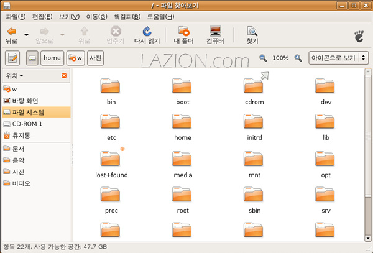Click the 찾기 search icon
The height and width of the screenshot is (253, 373).
click(252, 31)
